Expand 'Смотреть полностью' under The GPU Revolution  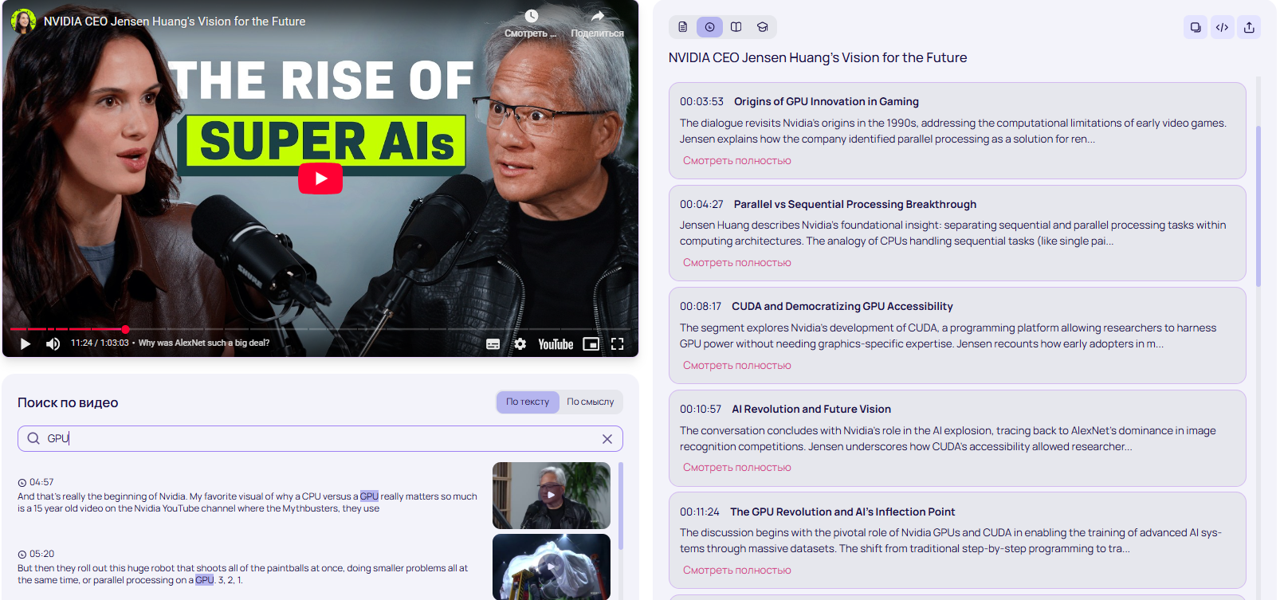coord(737,570)
